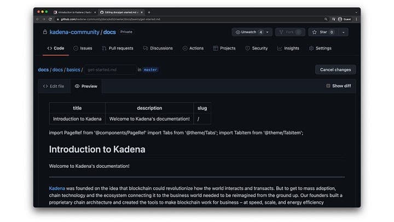Open the kadena-community owner link
Viewport: 394px width, 222px height.
74,32
